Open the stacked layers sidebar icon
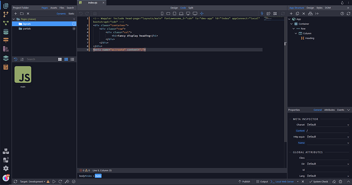The height and width of the screenshot is (185, 352). point(6,58)
